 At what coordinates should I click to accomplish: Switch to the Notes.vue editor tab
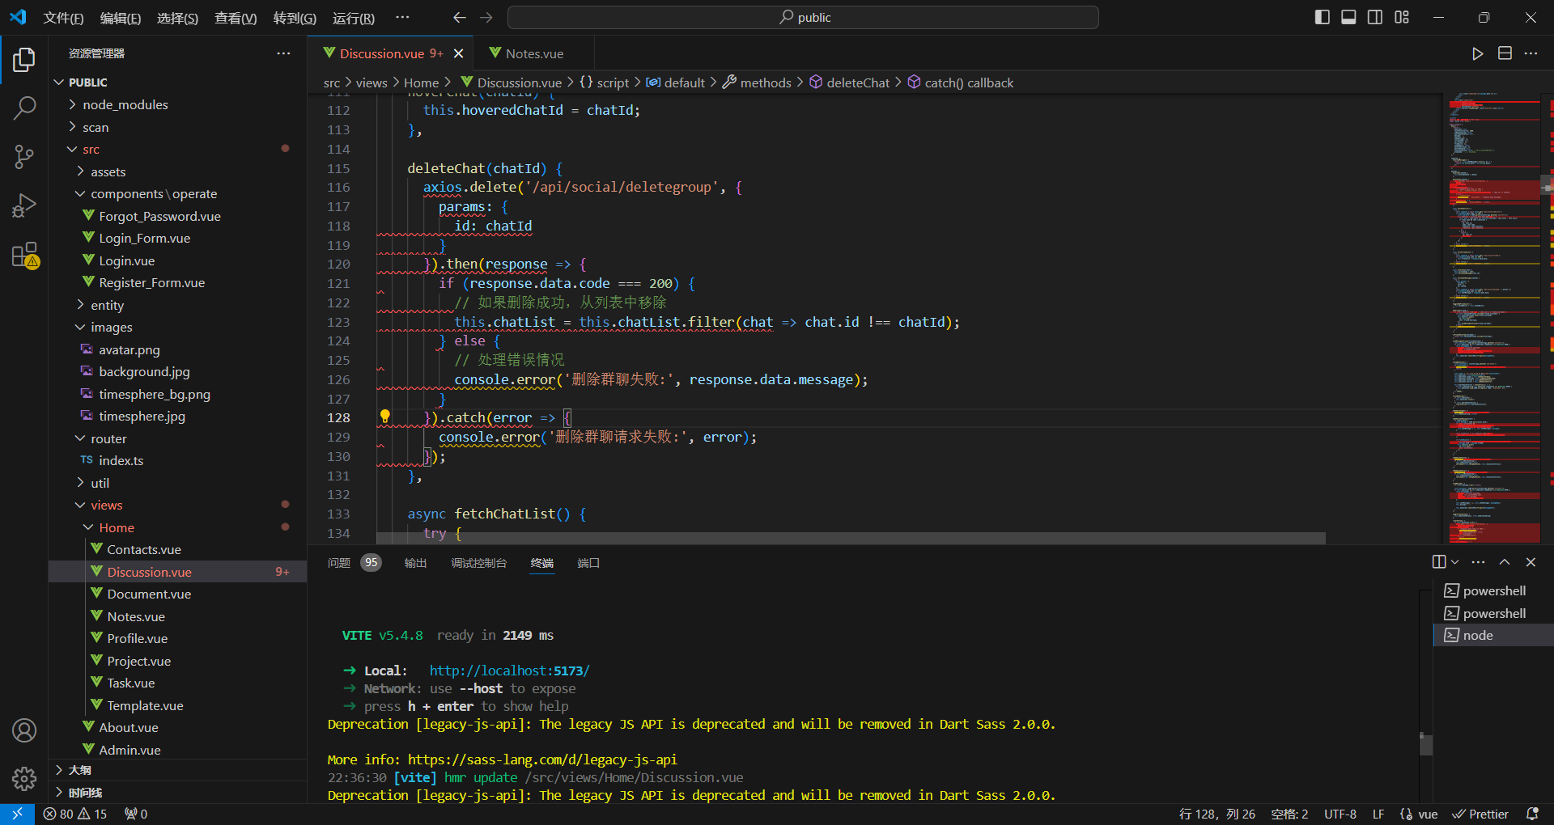[x=533, y=53]
